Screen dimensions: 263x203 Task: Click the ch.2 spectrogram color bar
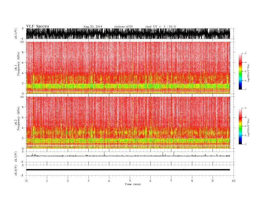(240, 126)
